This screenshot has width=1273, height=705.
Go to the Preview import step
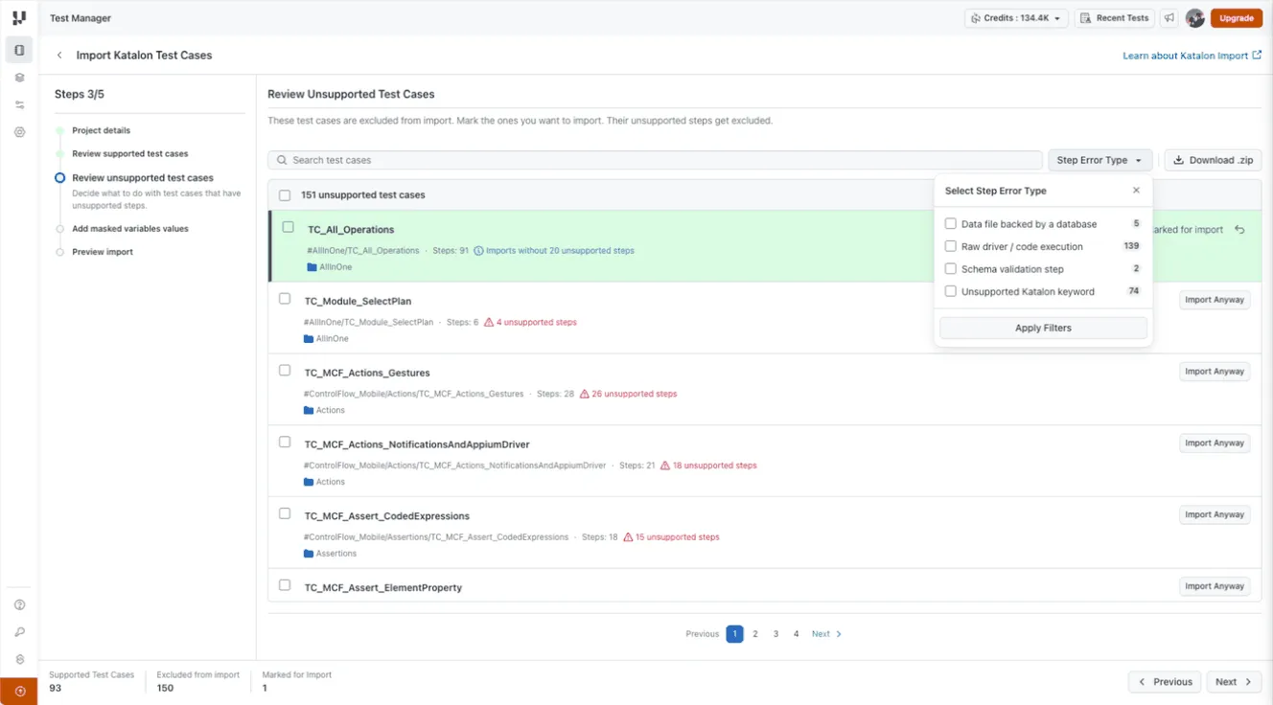coord(103,252)
